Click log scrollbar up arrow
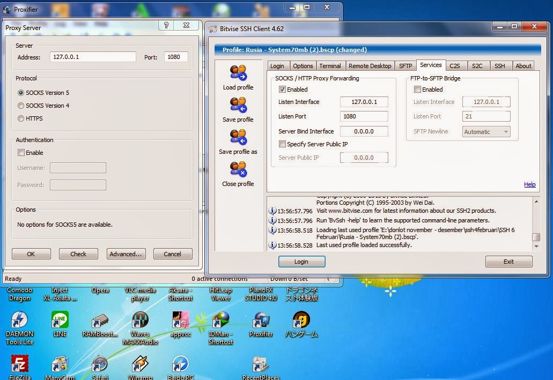 [x=536, y=202]
